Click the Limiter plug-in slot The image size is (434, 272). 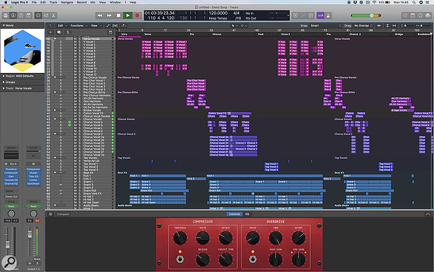coord(33,180)
